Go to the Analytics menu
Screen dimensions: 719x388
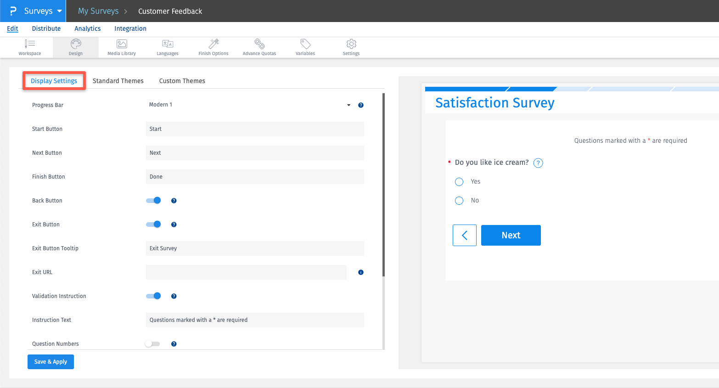(x=87, y=28)
